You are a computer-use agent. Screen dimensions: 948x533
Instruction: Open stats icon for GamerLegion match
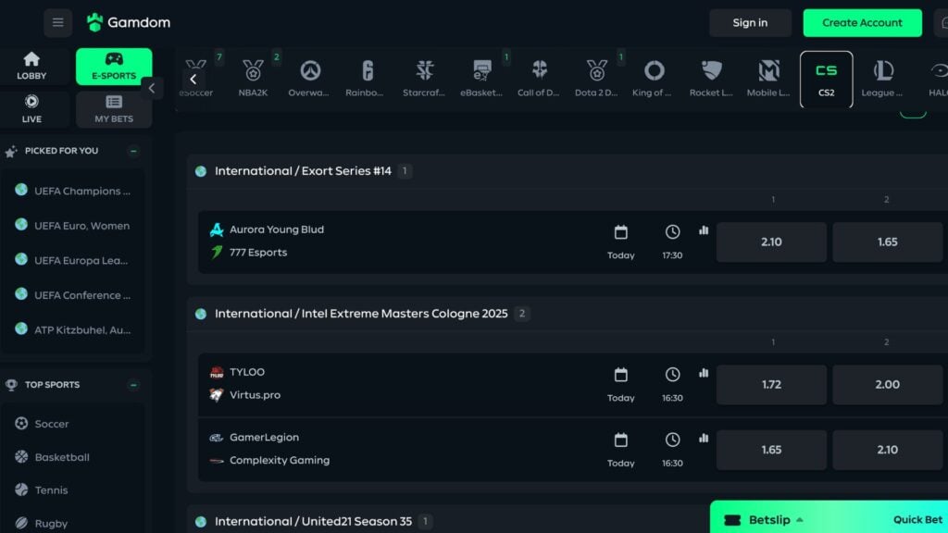tap(704, 438)
